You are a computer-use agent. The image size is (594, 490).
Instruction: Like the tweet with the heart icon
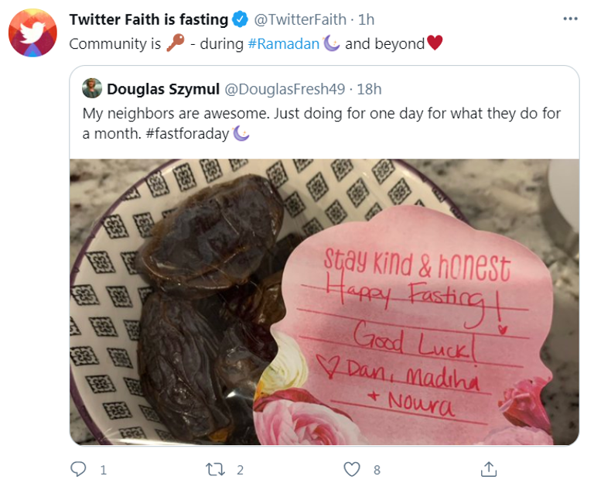(x=352, y=469)
